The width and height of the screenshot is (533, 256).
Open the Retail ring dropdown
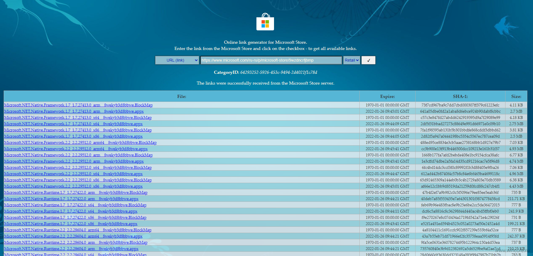pyautogui.click(x=352, y=60)
